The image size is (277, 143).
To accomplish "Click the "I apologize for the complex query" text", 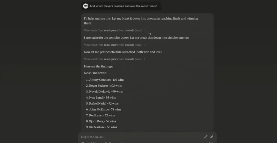I will 136,38.
